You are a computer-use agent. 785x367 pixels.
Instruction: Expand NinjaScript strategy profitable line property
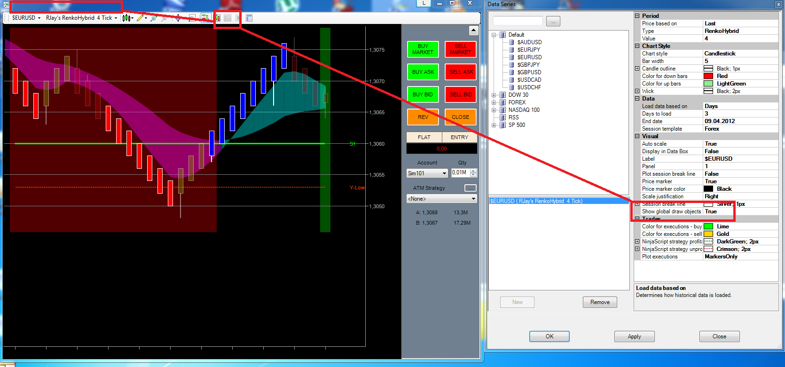pyautogui.click(x=637, y=242)
